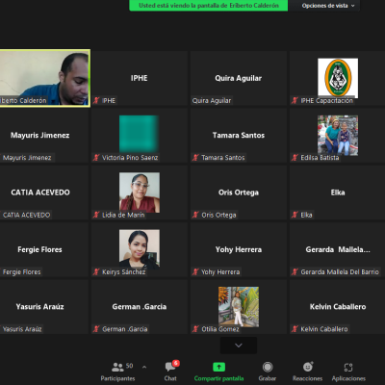Click the large IPHE name
This screenshot has width=385, height=385.
(140, 78)
